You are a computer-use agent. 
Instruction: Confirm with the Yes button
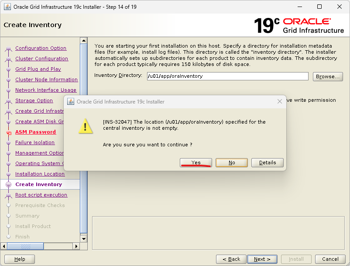196,162
